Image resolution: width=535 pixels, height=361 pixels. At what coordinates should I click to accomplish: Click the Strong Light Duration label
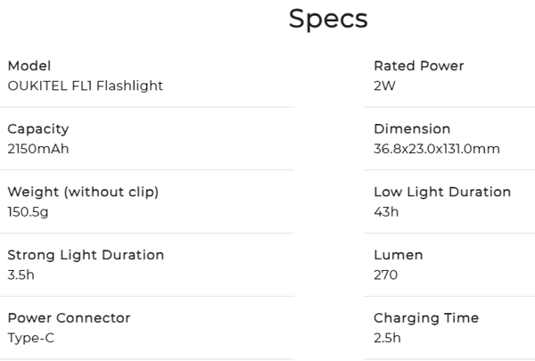pos(86,255)
